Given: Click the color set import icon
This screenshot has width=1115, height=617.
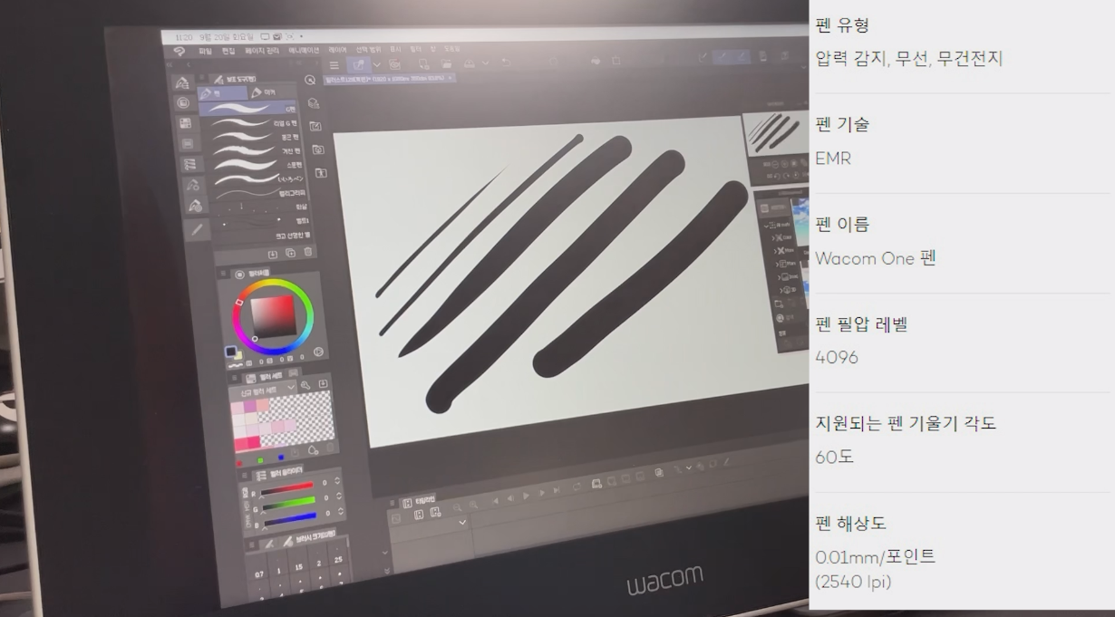Looking at the screenshot, I should click(x=324, y=385).
